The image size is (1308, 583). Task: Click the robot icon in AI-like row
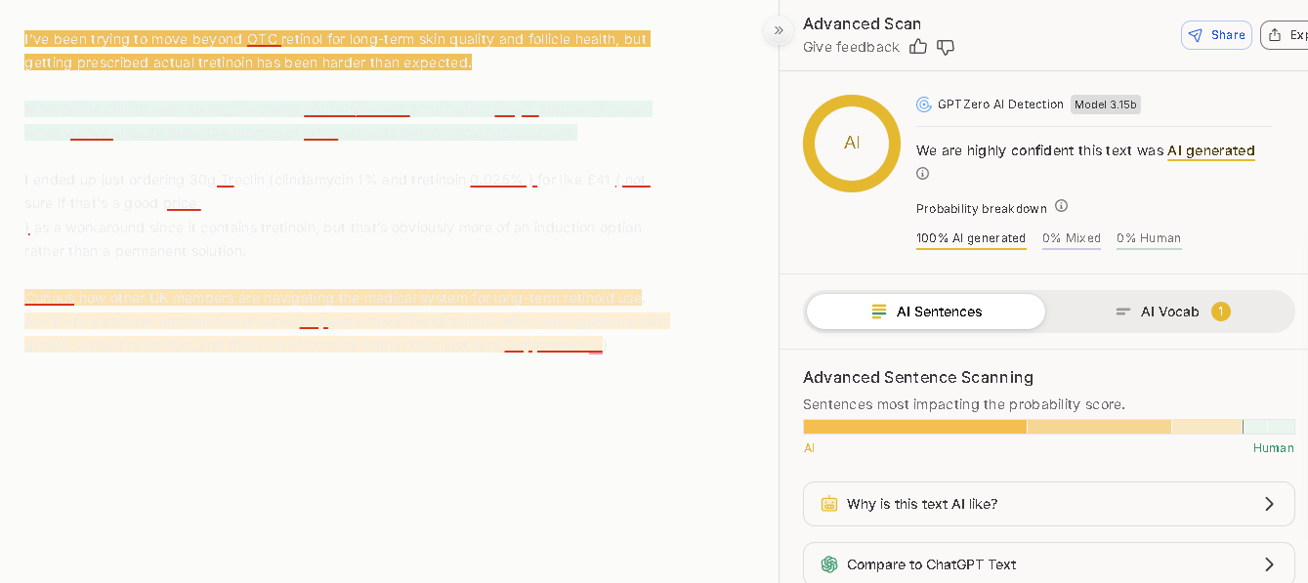point(829,504)
